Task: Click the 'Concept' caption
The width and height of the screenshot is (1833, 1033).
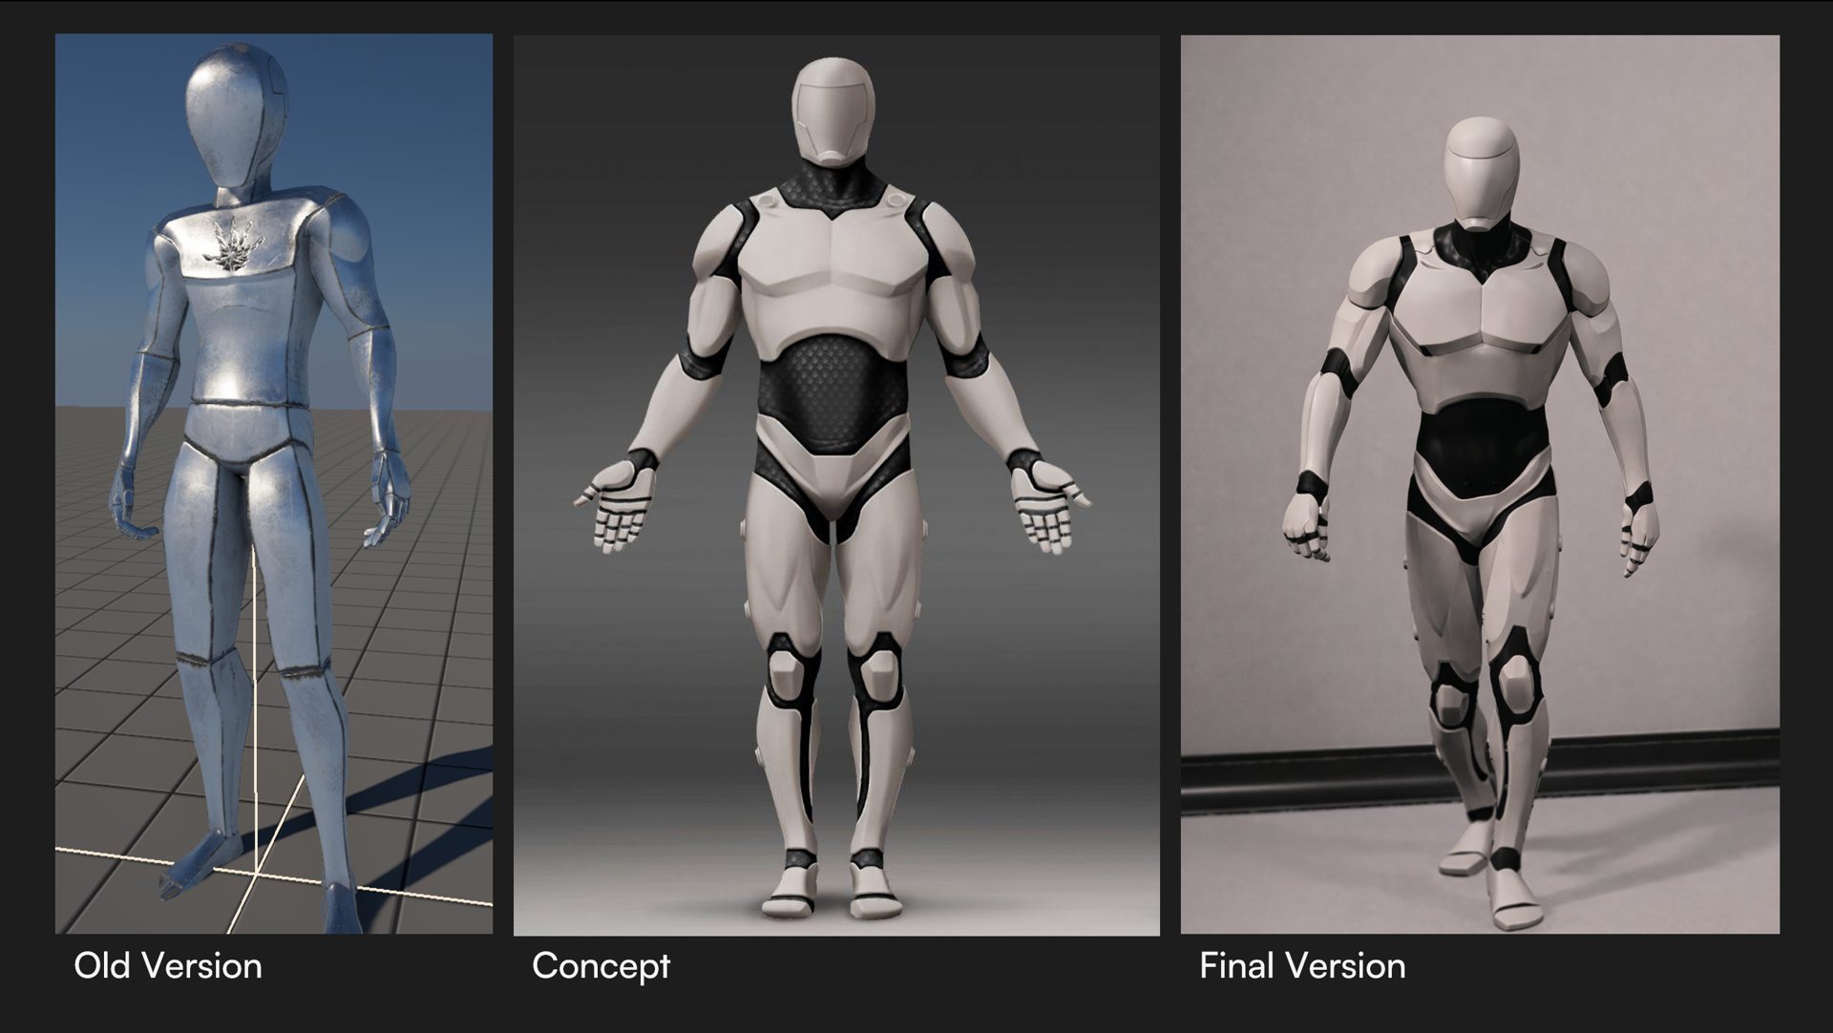Action: pyautogui.click(x=601, y=966)
